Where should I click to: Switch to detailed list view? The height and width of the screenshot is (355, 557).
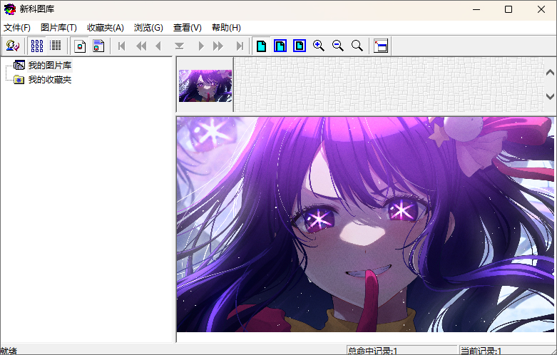click(55, 46)
